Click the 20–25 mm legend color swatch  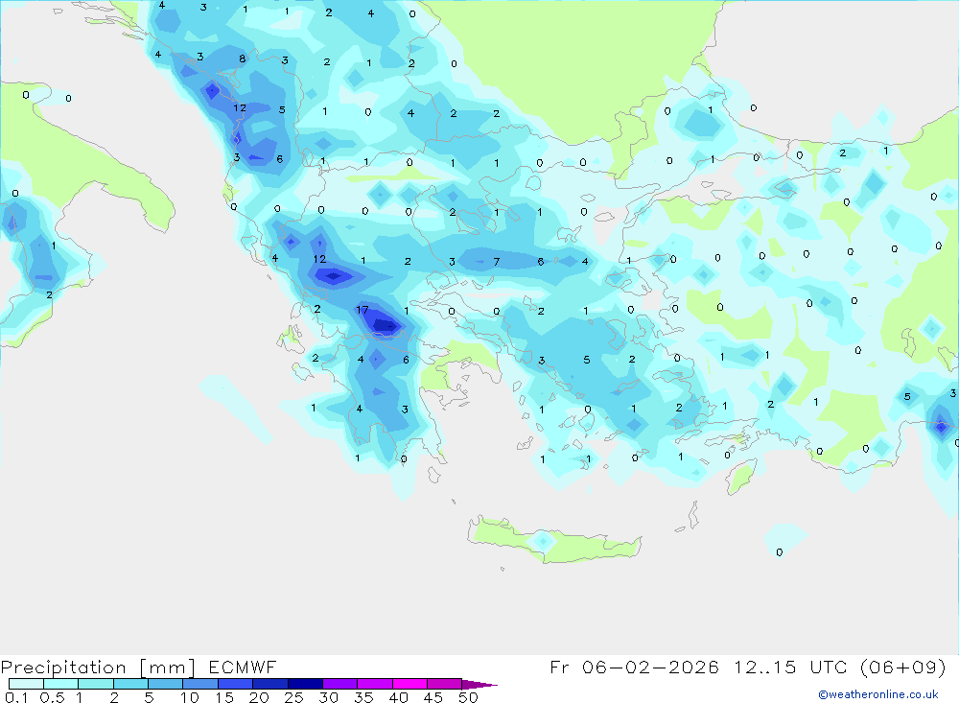point(270,684)
